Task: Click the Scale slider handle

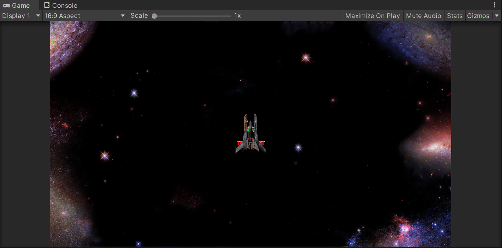Action: pyautogui.click(x=154, y=16)
